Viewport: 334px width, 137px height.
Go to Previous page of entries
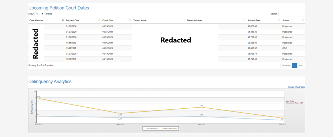click(286, 65)
